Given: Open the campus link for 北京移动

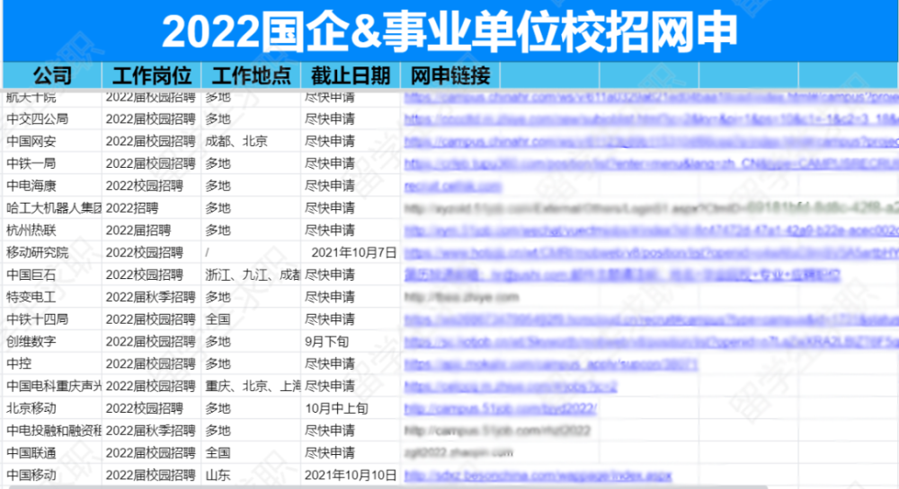Looking at the screenshot, I should pyautogui.click(x=501, y=409).
